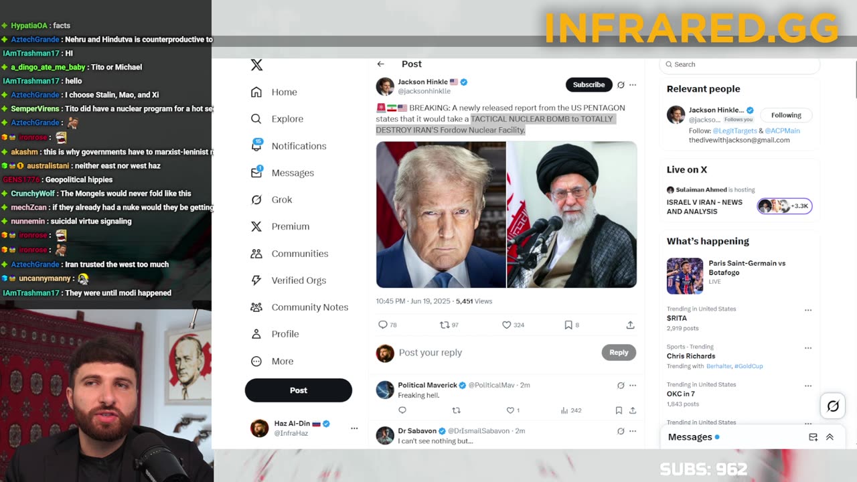Click the Verified Orgs lightning icon
Image resolution: width=857 pixels, height=482 pixels.
coord(256,280)
